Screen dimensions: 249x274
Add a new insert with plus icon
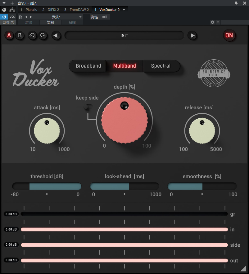tap(12, 3)
